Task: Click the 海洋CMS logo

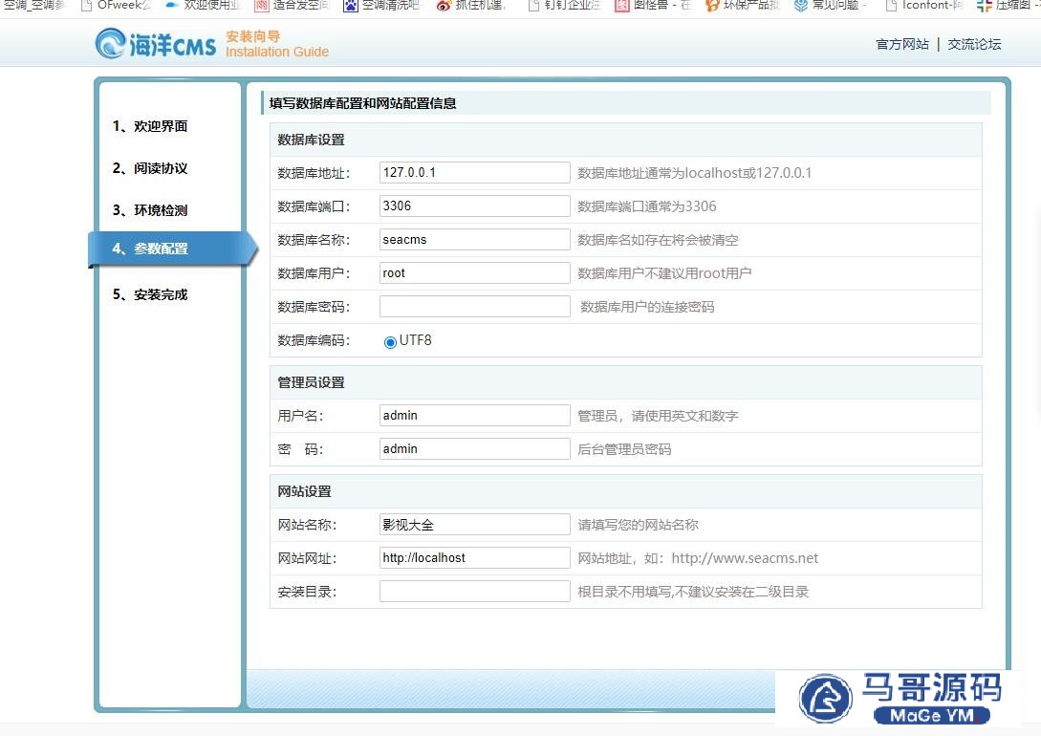Action: pyautogui.click(x=156, y=44)
